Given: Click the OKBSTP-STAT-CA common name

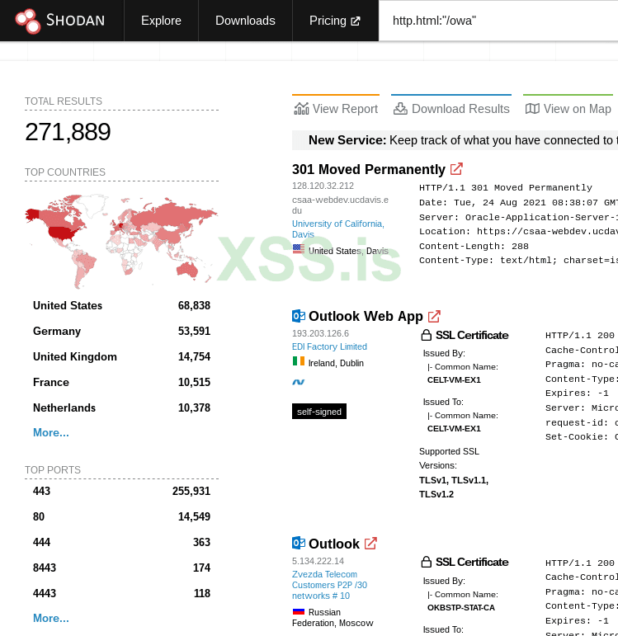Looking at the screenshot, I should coord(461,608).
